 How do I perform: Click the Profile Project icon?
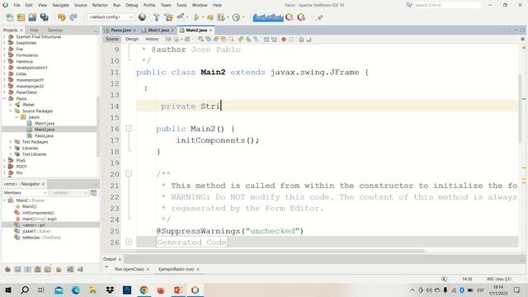(237, 17)
